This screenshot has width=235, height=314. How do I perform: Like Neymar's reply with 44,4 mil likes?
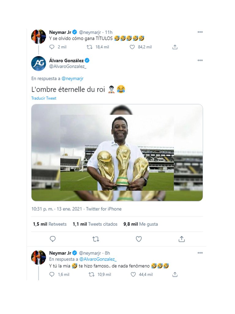pos(133,274)
